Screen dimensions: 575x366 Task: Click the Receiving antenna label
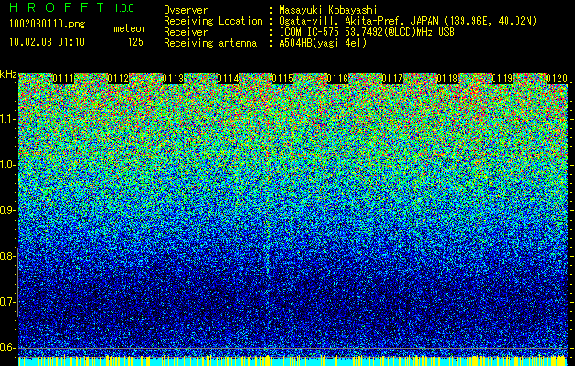(x=210, y=43)
